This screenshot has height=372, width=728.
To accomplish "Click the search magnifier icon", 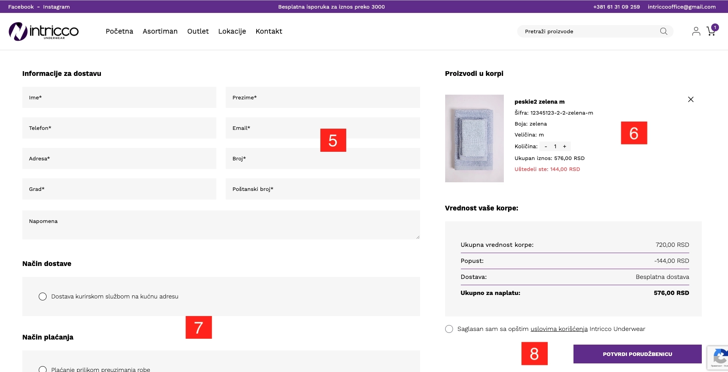I will tap(663, 31).
